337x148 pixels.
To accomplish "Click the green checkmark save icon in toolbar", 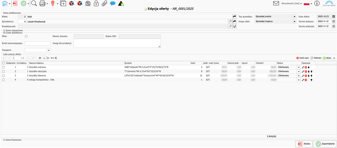I will [24, 3].
